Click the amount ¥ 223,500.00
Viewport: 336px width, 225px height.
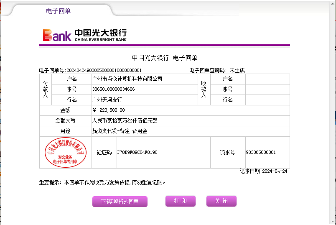pos(109,110)
